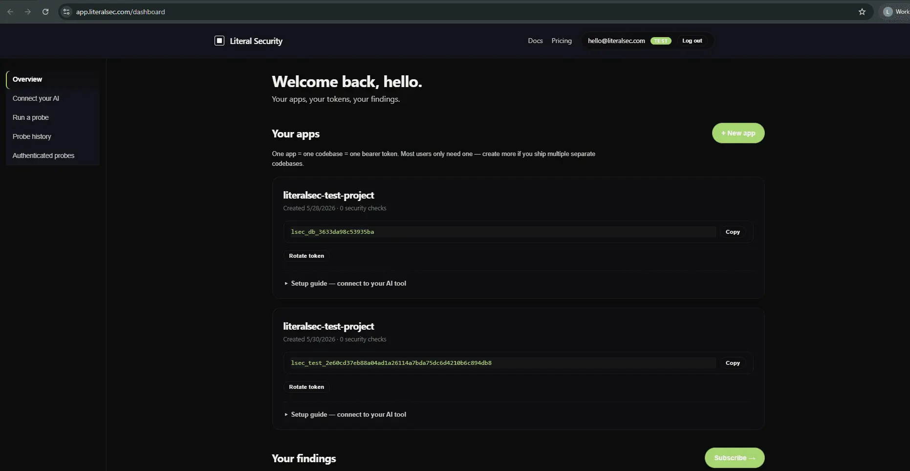Click the Literal Security square logo icon

click(219, 41)
